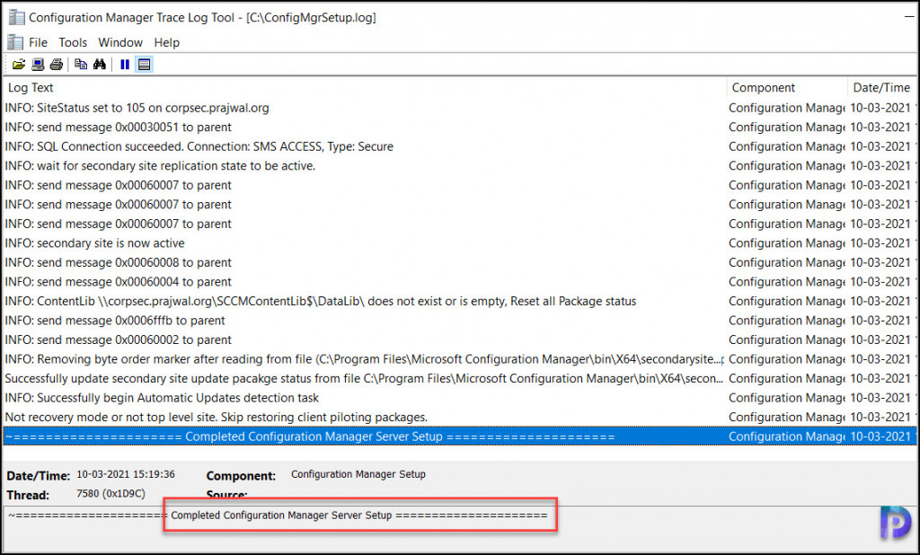Select the 'SiteStatus set to 105' log row
The image size is (920, 555).
click(x=459, y=108)
